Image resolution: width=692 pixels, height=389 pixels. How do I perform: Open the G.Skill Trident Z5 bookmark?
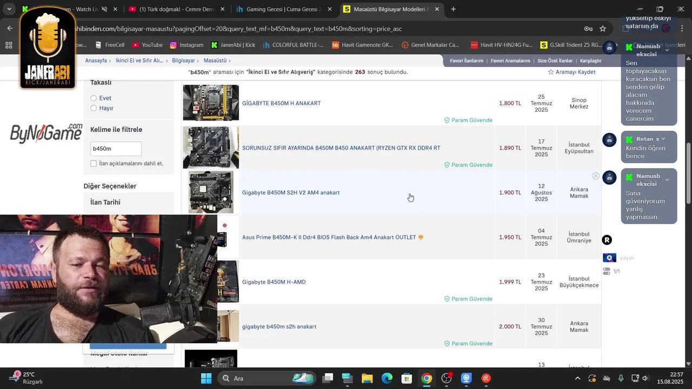tap(570, 45)
